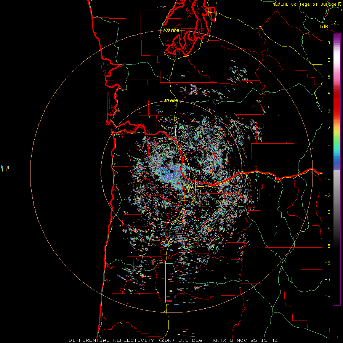Click the 2 value on the color scale
The image size is (343, 343).
[329, 128]
